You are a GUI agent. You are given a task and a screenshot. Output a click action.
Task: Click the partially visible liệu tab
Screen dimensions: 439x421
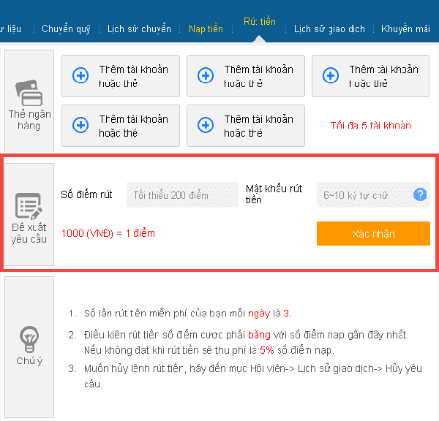[x=11, y=29]
